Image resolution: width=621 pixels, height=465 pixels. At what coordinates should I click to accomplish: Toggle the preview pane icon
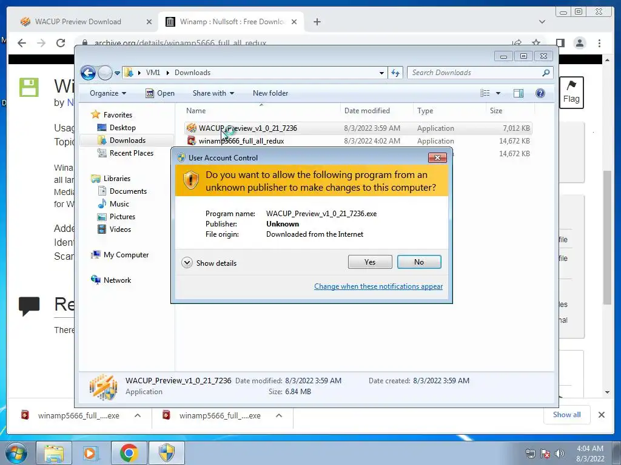tap(518, 93)
